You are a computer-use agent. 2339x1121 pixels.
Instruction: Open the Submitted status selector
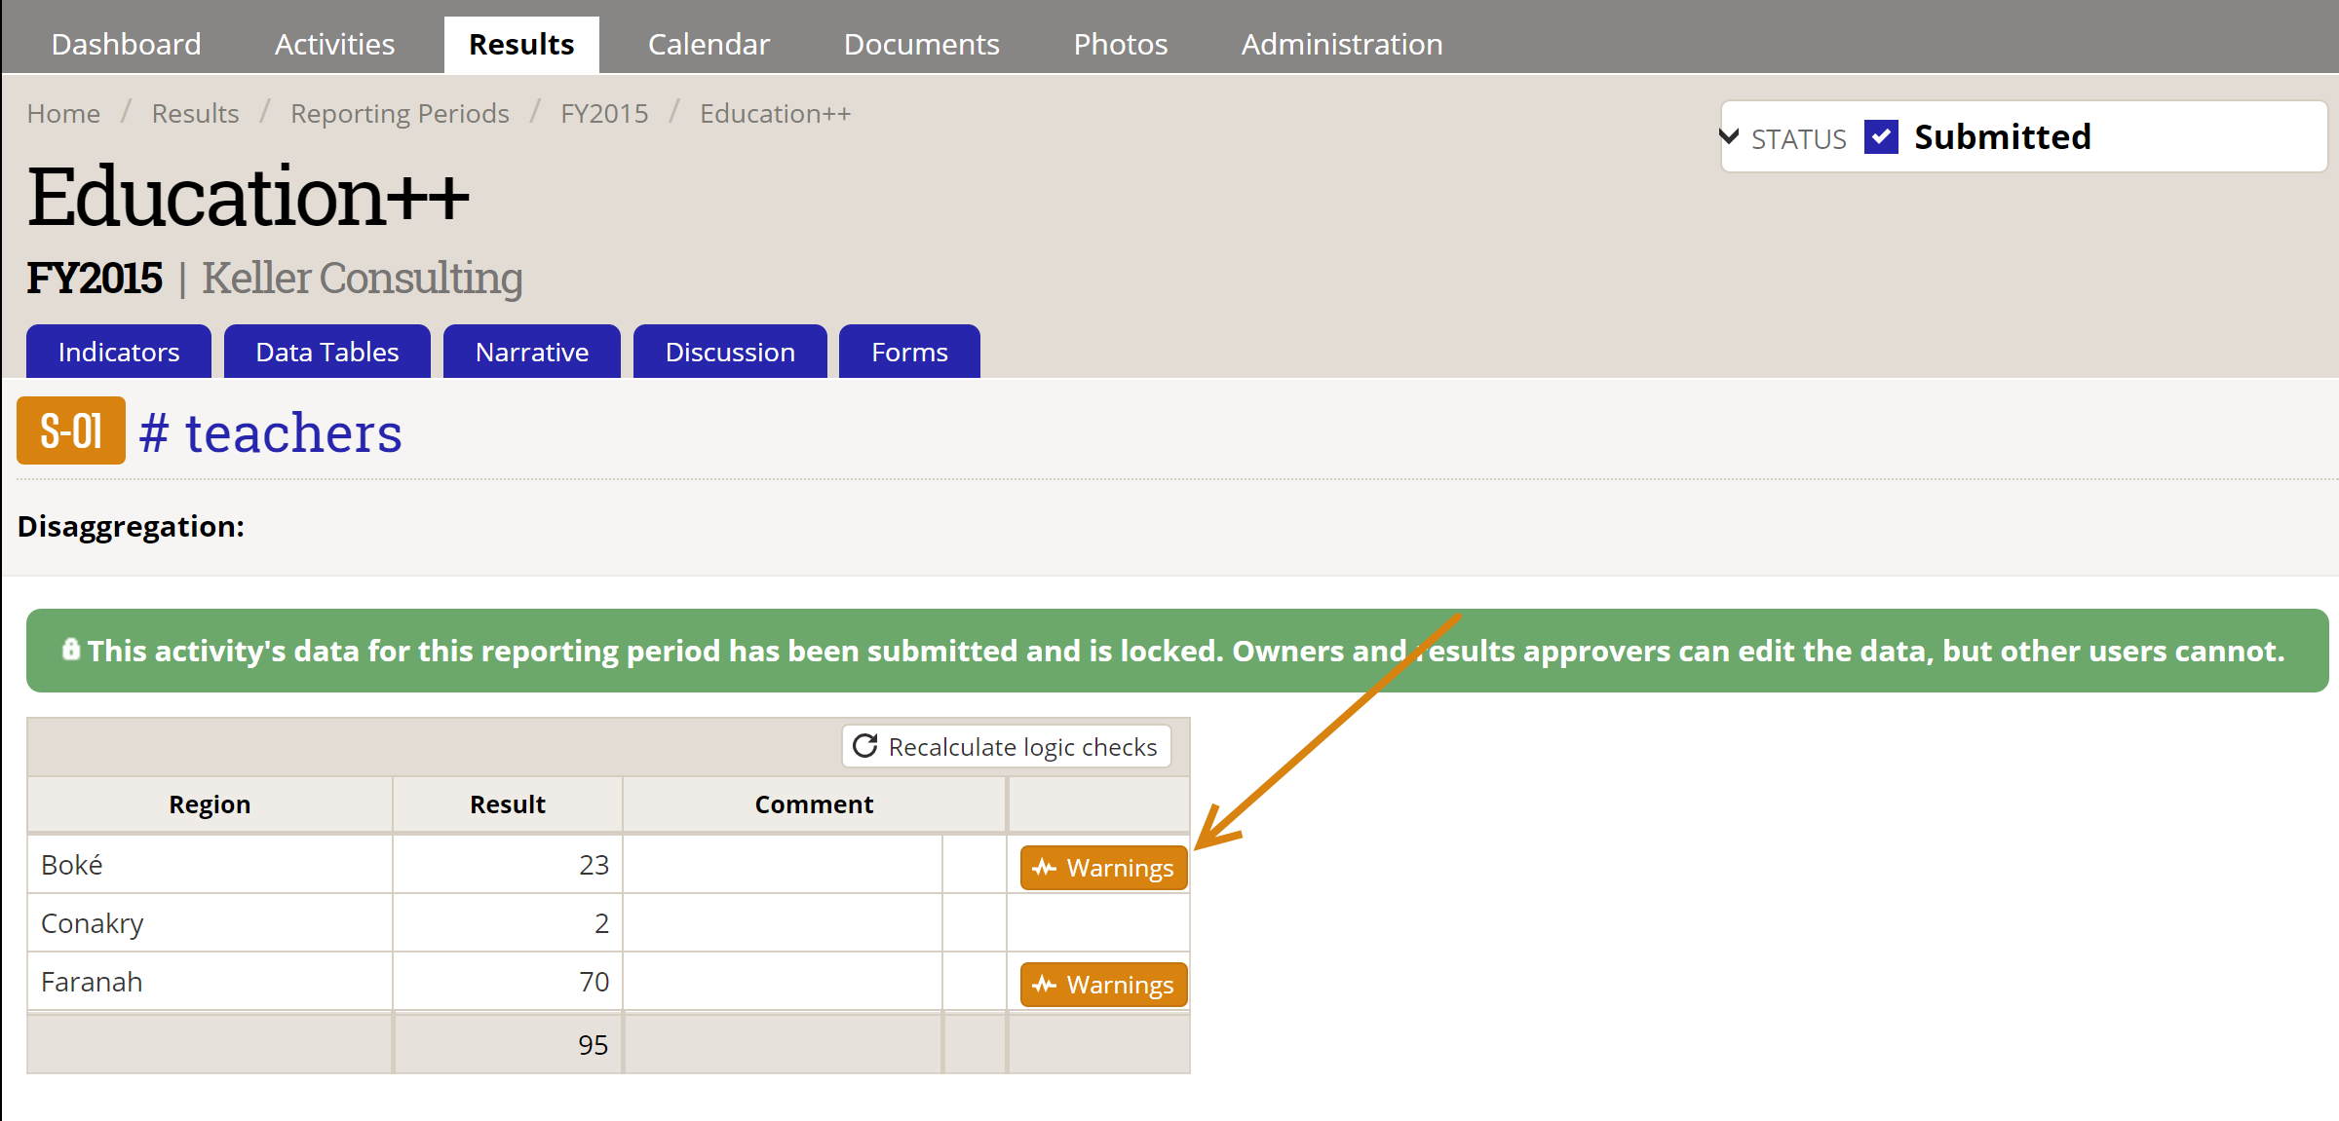[x=2002, y=137]
